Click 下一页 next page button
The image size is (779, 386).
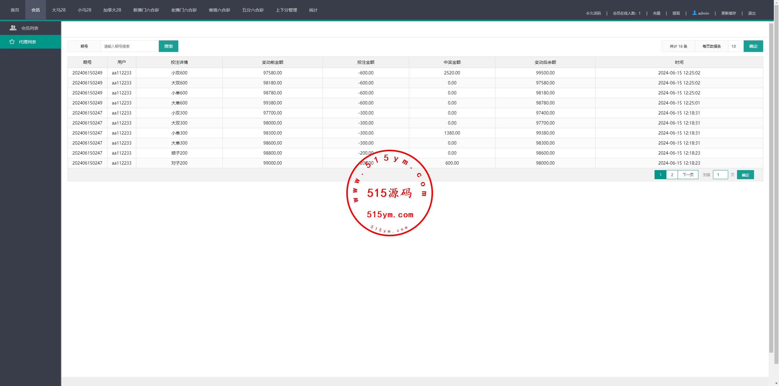pos(688,175)
